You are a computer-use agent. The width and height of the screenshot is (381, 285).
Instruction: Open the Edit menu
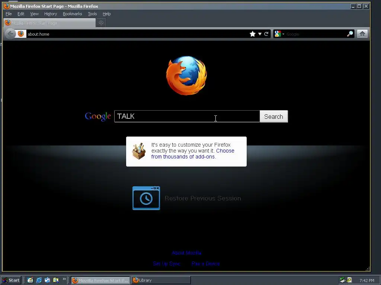[x=21, y=14]
